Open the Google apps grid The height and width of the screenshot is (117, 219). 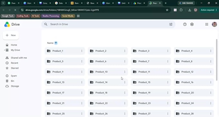coord(207,24)
